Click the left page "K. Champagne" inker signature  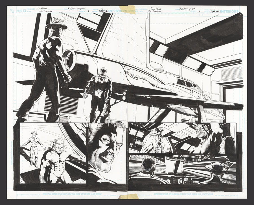click(76, 8)
